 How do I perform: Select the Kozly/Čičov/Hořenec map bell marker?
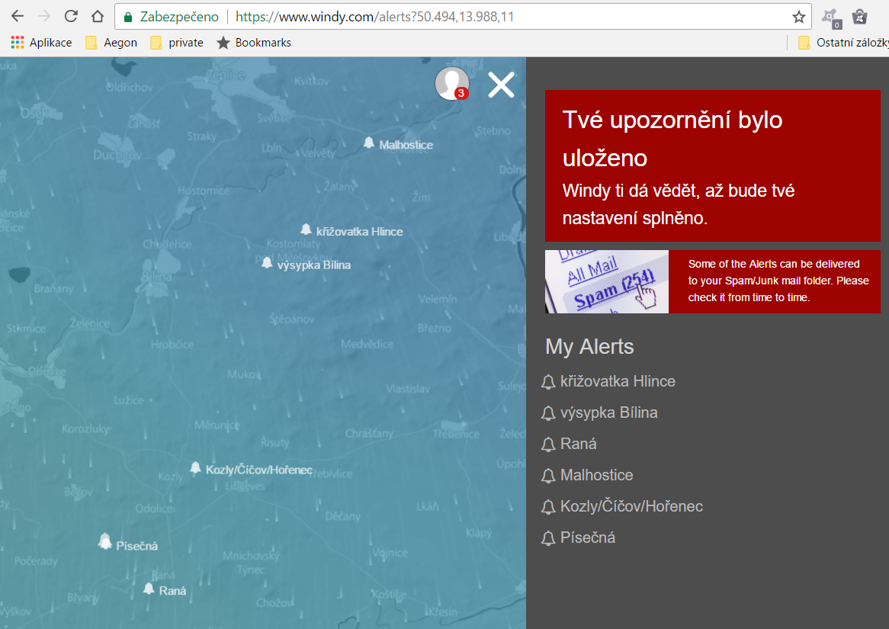(x=195, y=468)
